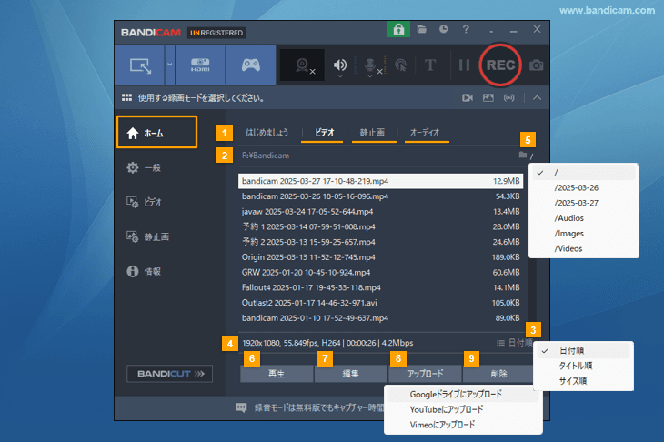Click the 削除 delete button
The height and width of the screenshot is (442, 664).
tap(498, 374)
